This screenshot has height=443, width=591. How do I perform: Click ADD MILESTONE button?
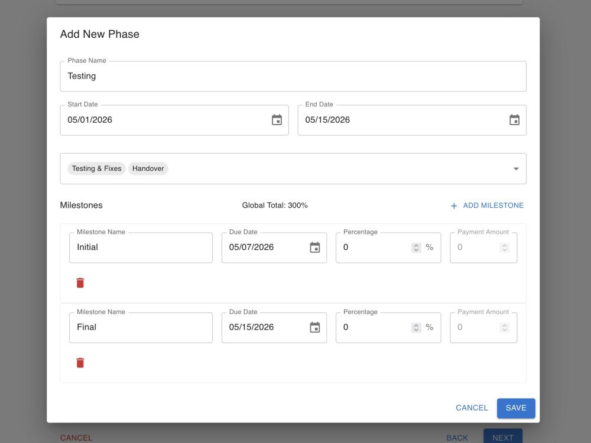pyautogui.click(x=487, y=206)
